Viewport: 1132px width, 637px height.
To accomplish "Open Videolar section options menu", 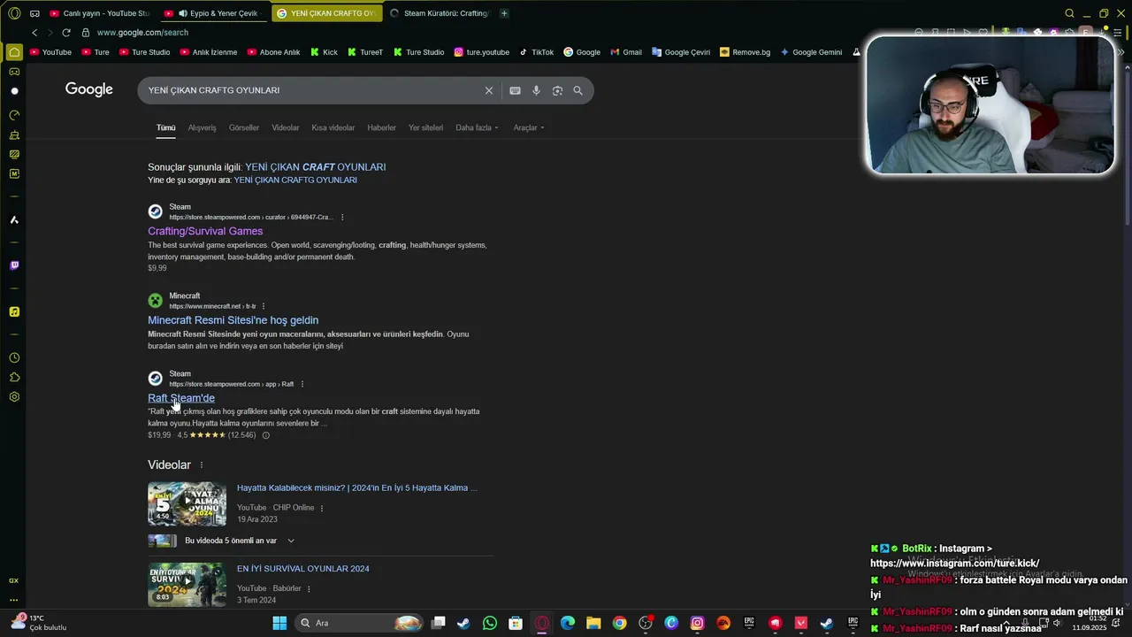I will 201,465.
